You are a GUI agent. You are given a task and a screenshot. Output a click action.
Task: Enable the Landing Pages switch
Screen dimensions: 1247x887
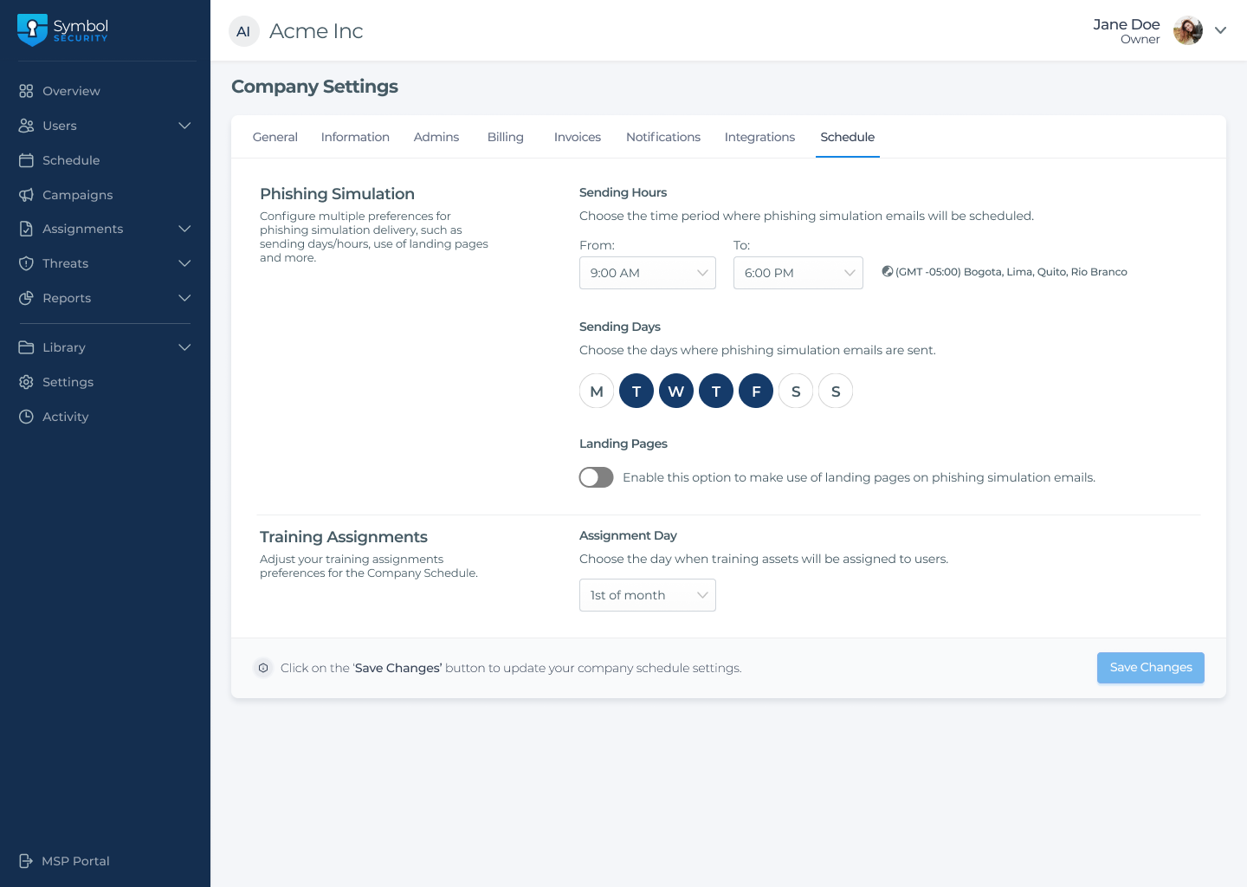pyautogui.click(x=597, y=477)
